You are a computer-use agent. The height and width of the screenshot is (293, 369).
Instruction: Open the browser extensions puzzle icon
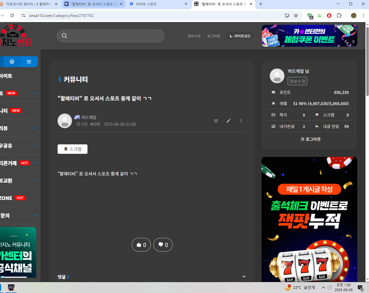click(339, 16)
